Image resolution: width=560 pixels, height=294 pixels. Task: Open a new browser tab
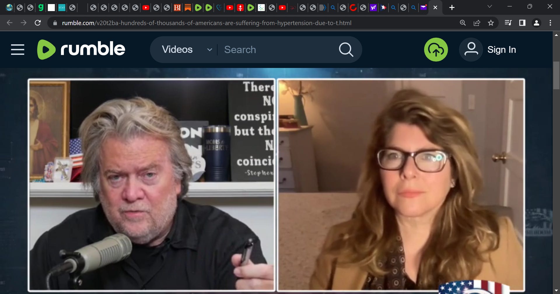(452, 8)
